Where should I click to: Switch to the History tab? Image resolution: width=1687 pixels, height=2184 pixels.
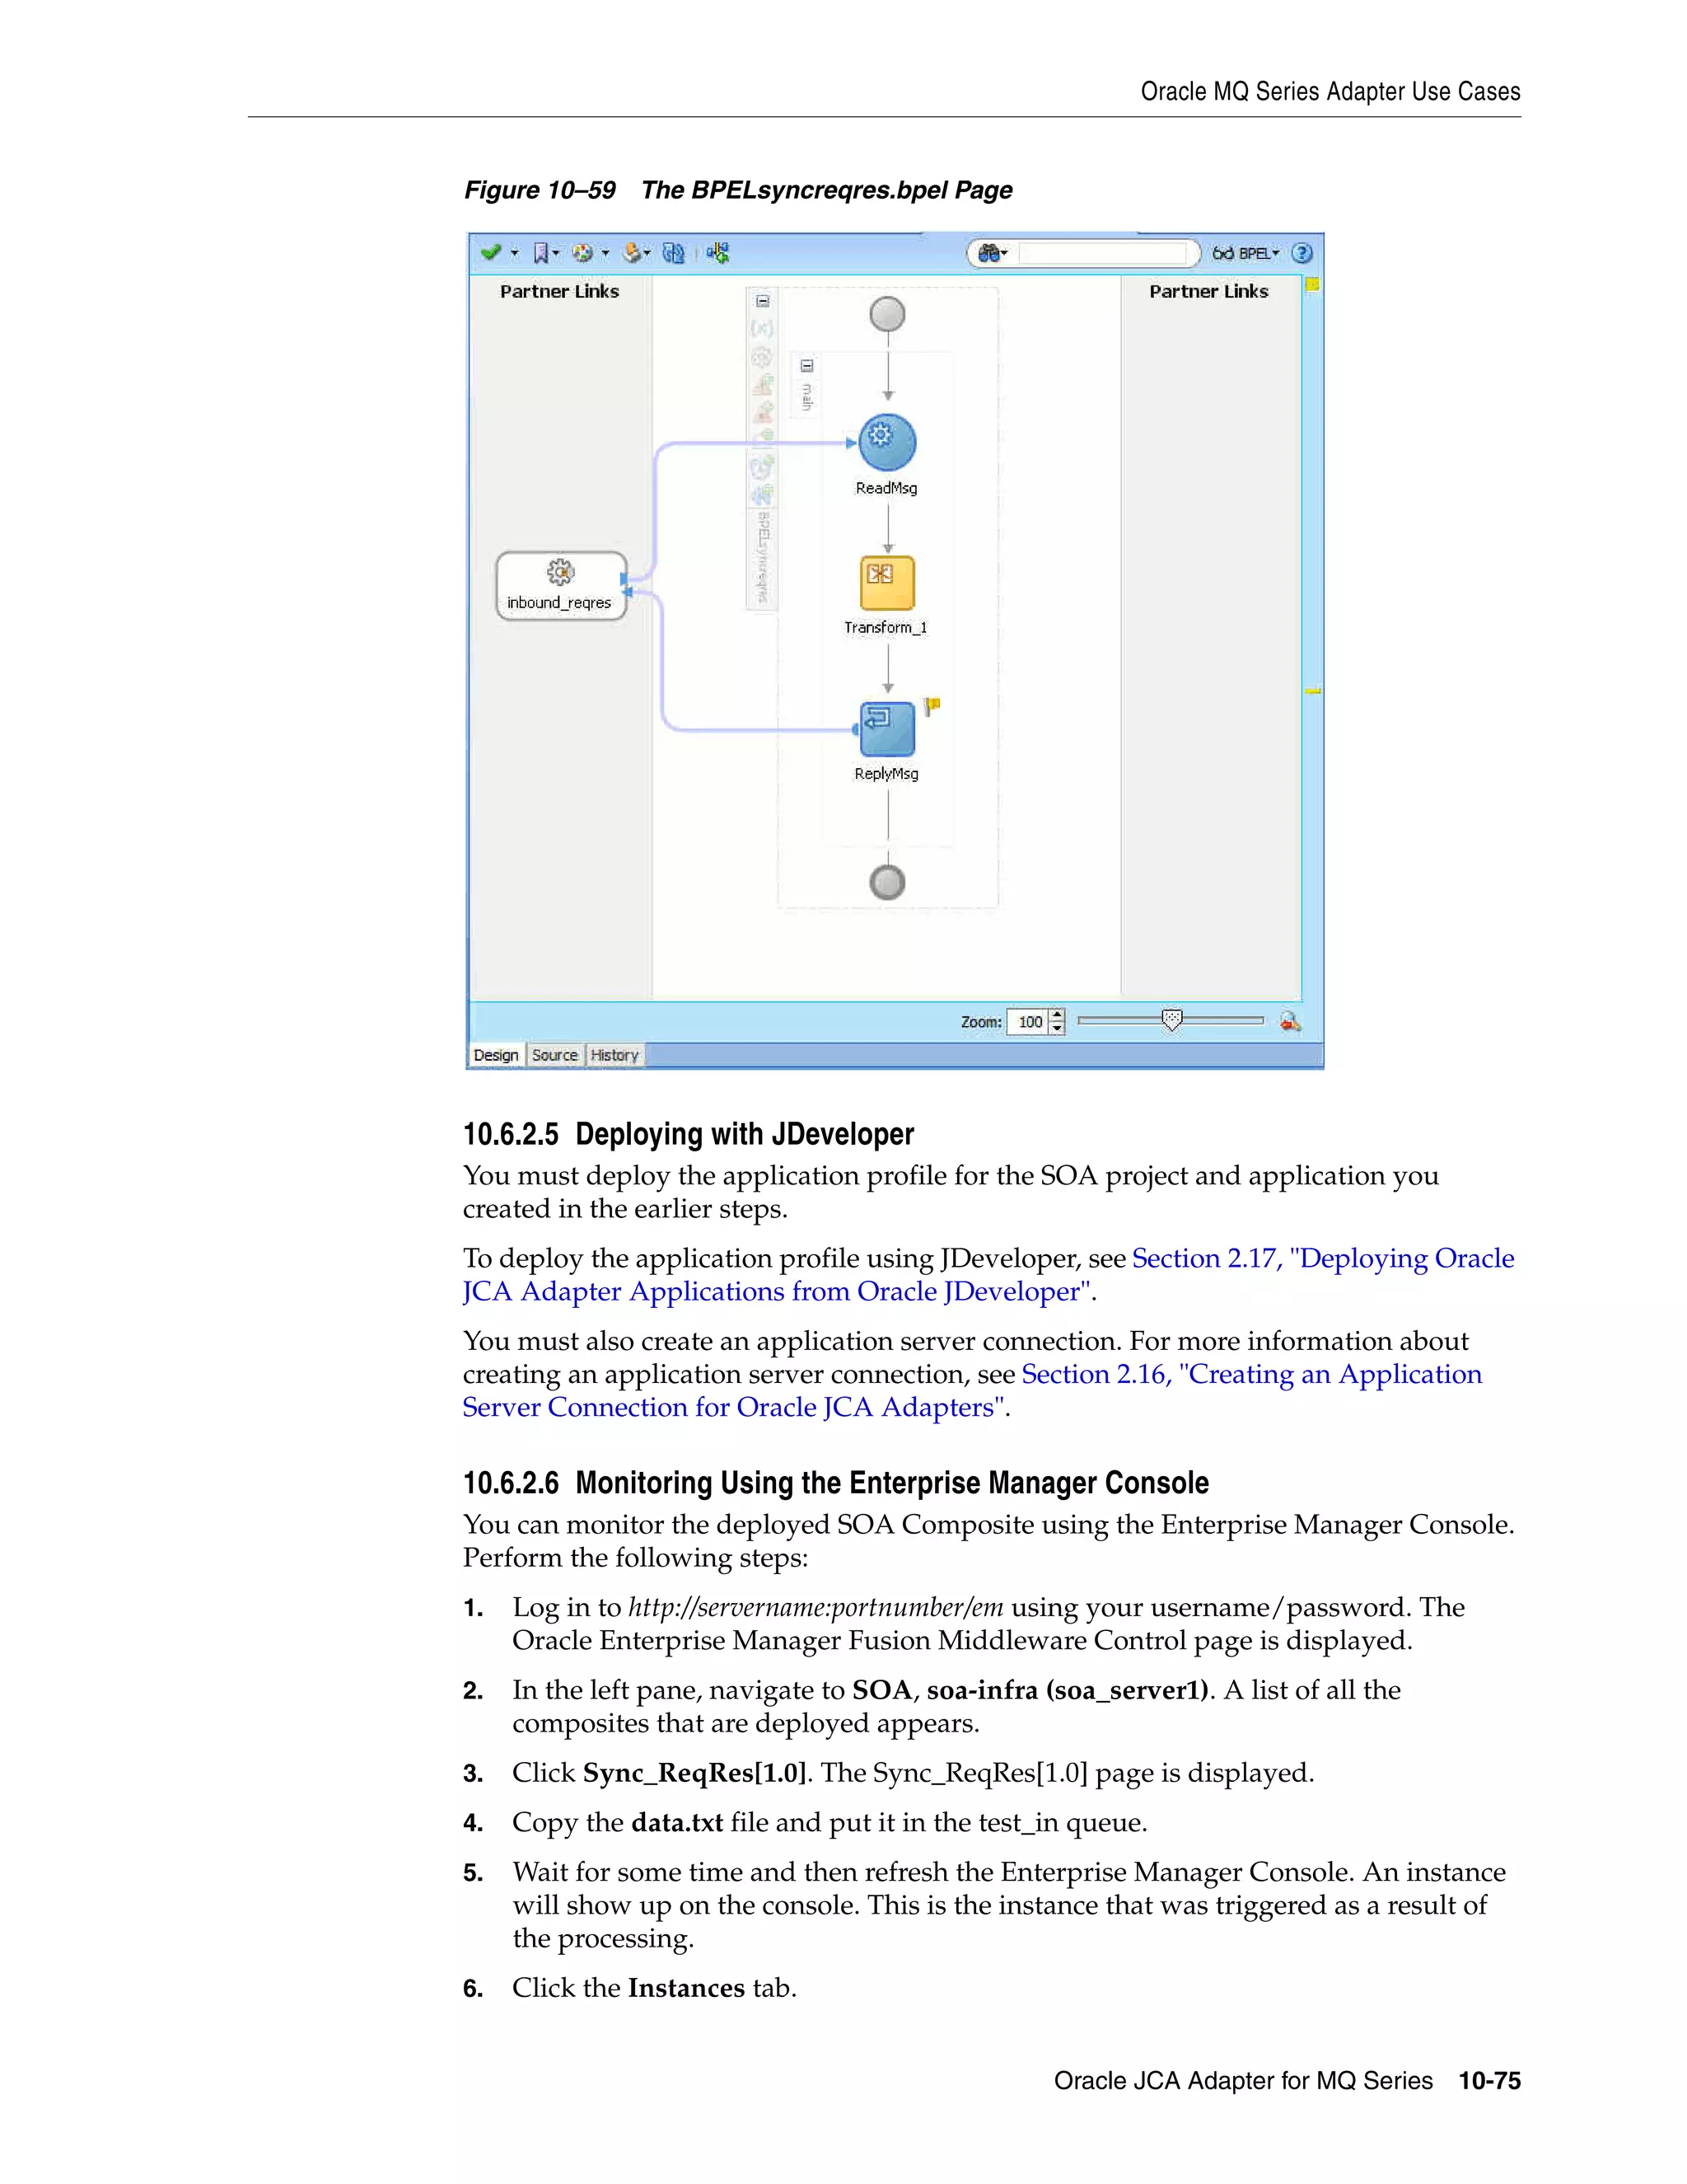614,1055
